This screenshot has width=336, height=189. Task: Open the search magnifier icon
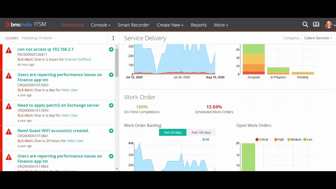click(x=305, y=25)
